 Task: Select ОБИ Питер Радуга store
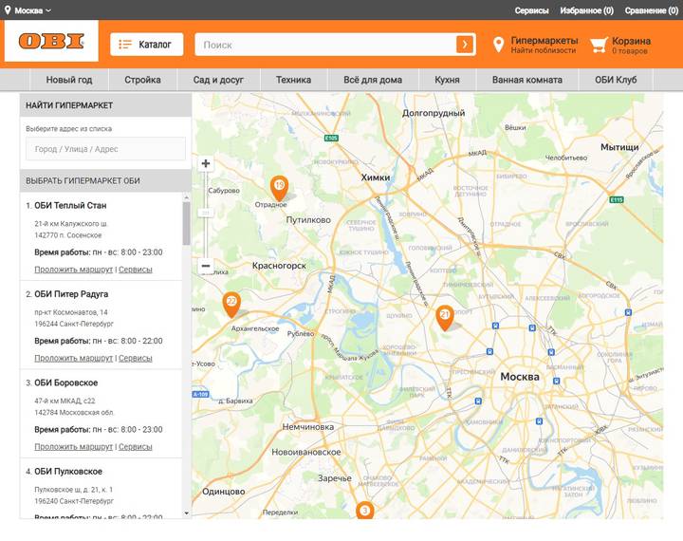coord(71,294)
